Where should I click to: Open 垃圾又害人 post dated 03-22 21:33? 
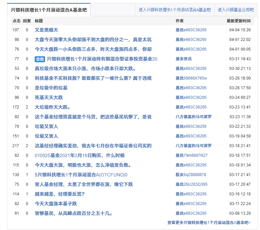pos(46,126)
